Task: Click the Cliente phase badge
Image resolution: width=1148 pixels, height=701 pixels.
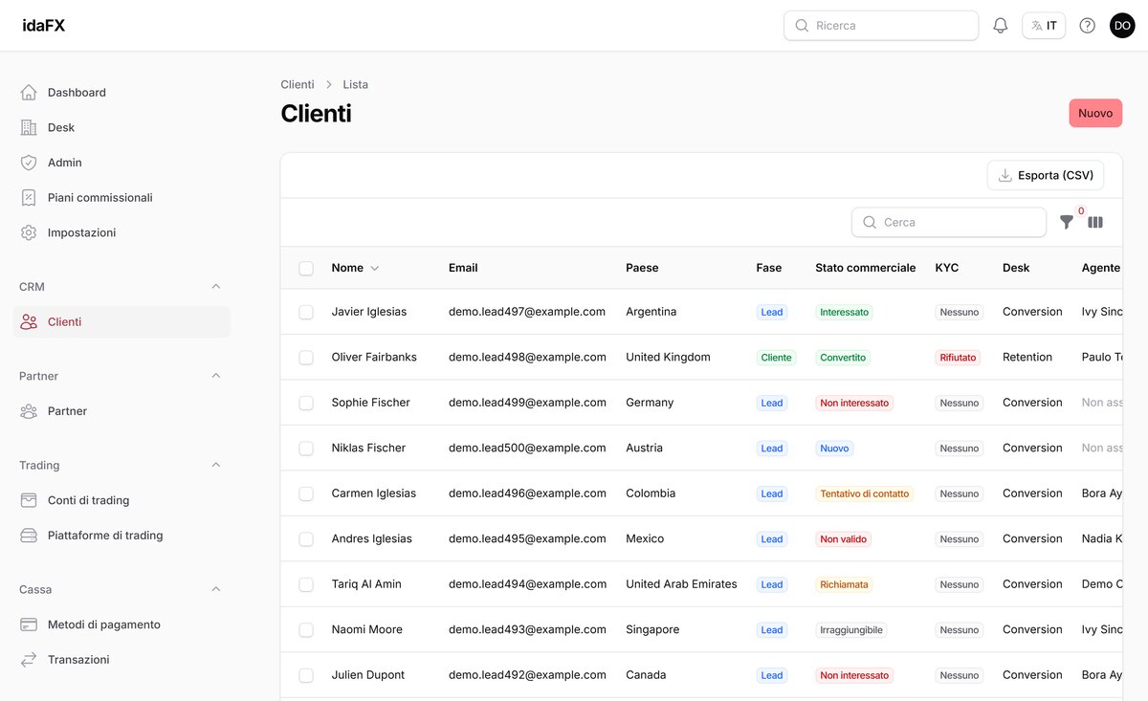Action: point(776,358)
